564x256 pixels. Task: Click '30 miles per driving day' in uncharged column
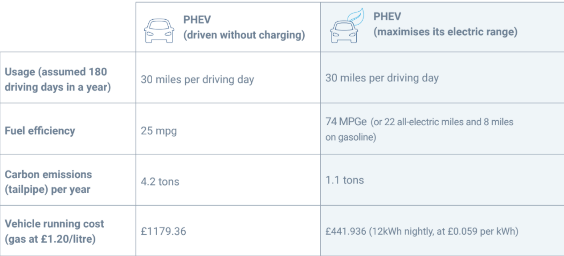tap(197, 80)
